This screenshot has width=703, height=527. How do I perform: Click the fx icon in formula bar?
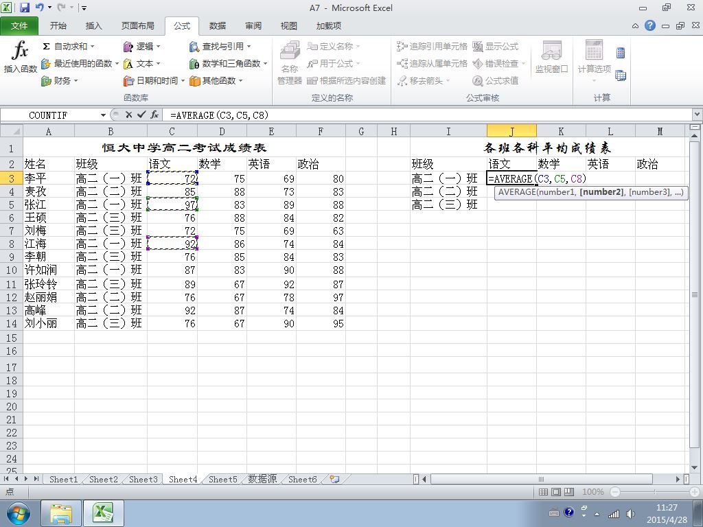coord(154,115)
